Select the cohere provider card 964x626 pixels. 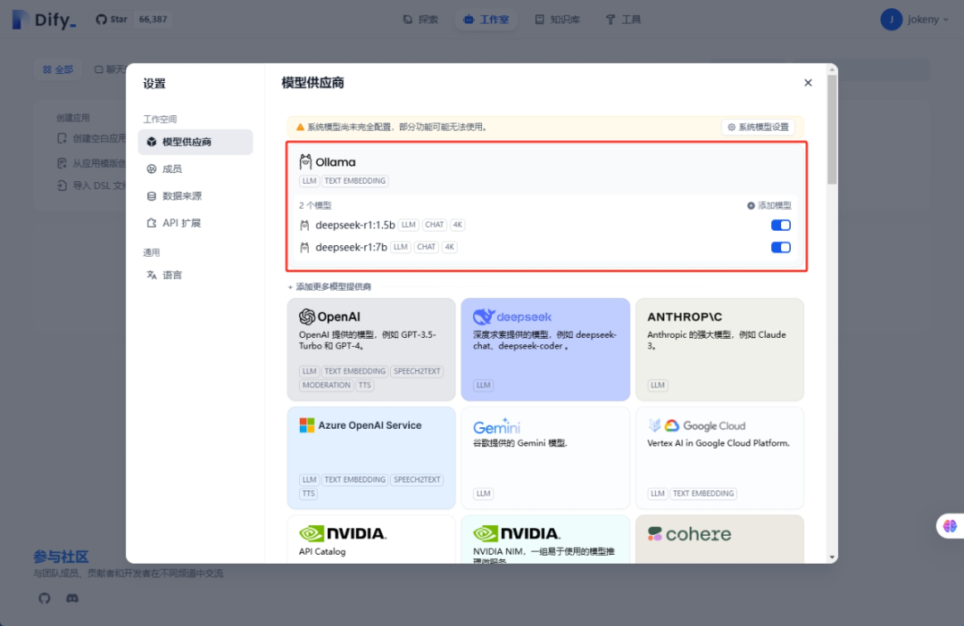(719, 539)
